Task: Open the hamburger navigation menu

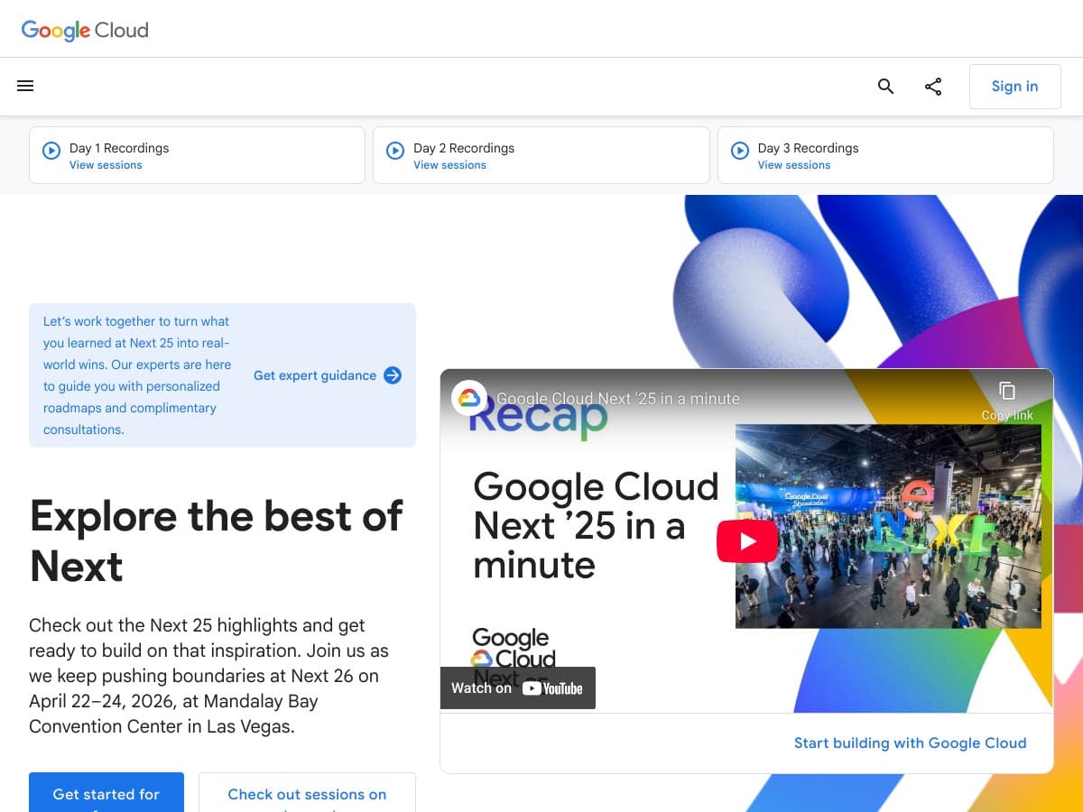Action: point(25,86)
